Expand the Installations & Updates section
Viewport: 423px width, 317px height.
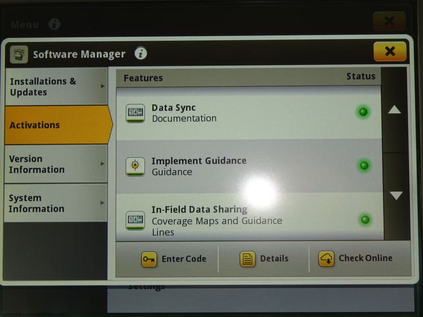click(x=55, y=87)
